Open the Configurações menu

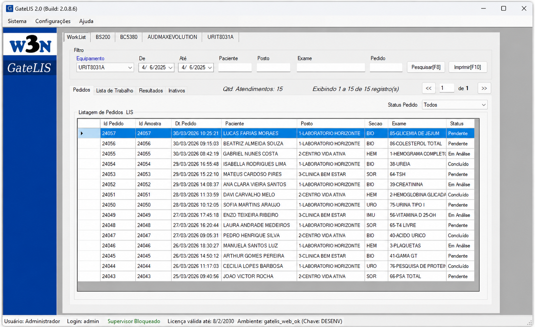coord(53,21)
